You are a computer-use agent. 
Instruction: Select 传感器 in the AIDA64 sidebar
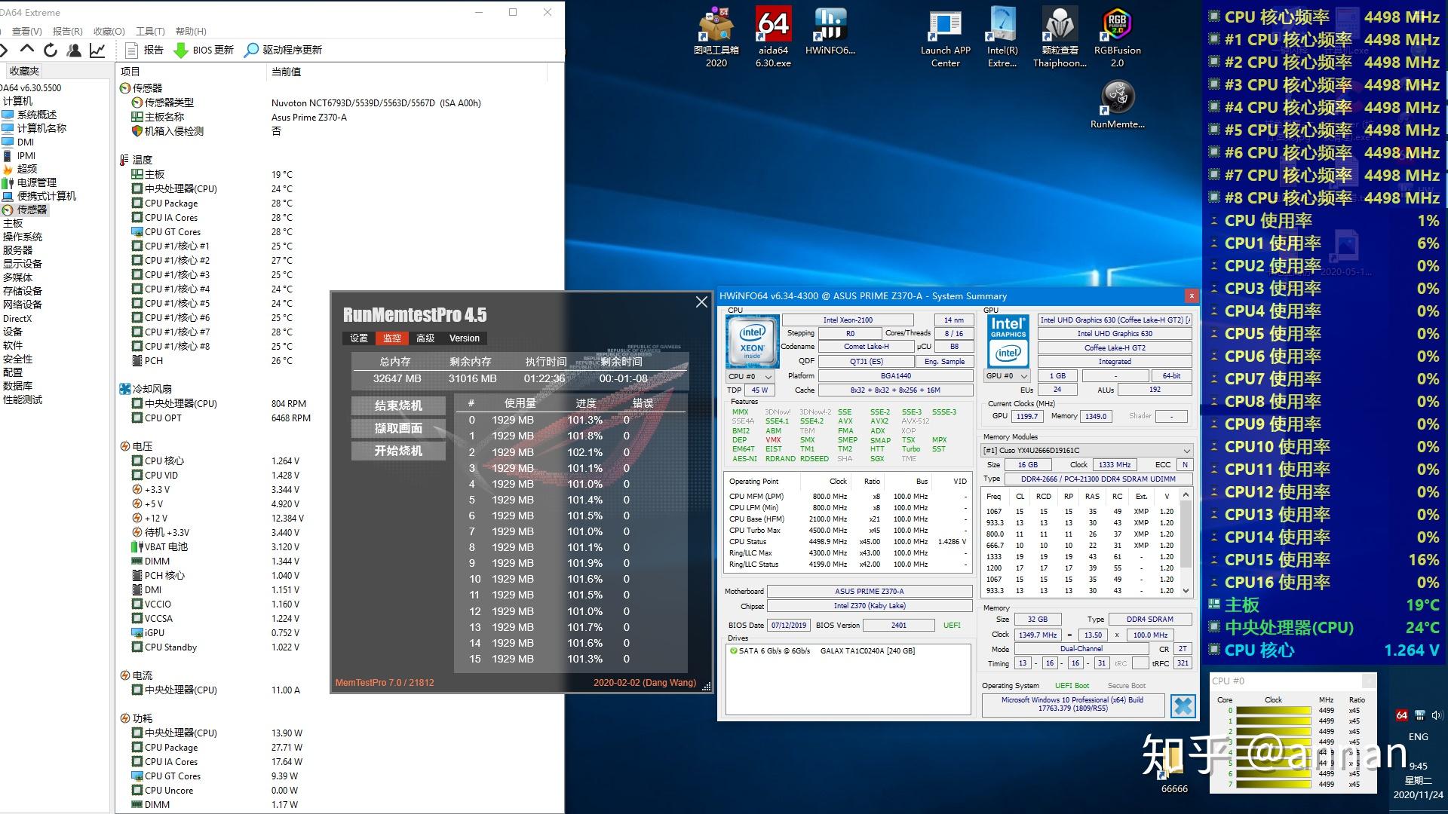point(32,210)
